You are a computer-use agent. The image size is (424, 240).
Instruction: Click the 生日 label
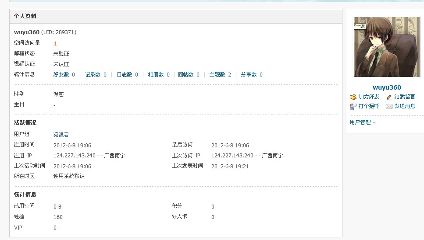[x=19, y=104]
